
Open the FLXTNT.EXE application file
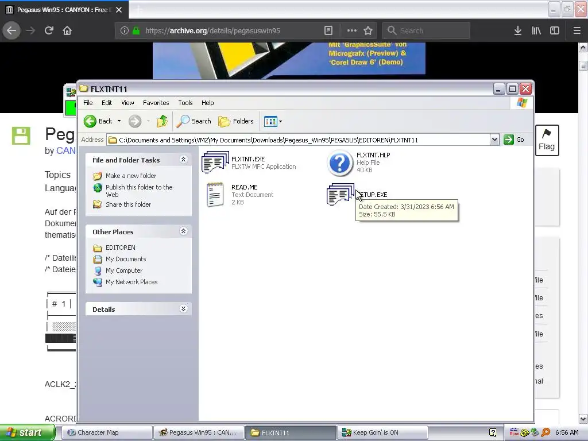coord(215,163)
